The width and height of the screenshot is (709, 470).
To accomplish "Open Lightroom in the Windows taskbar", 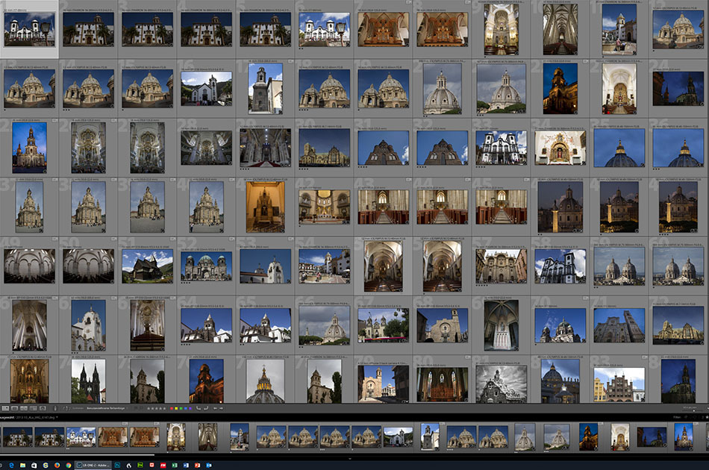I will (x=93, y=465).
